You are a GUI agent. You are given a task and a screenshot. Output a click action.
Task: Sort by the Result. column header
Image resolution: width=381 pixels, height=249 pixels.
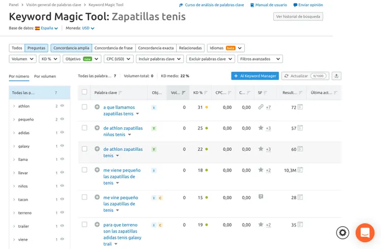pos(292,93)
